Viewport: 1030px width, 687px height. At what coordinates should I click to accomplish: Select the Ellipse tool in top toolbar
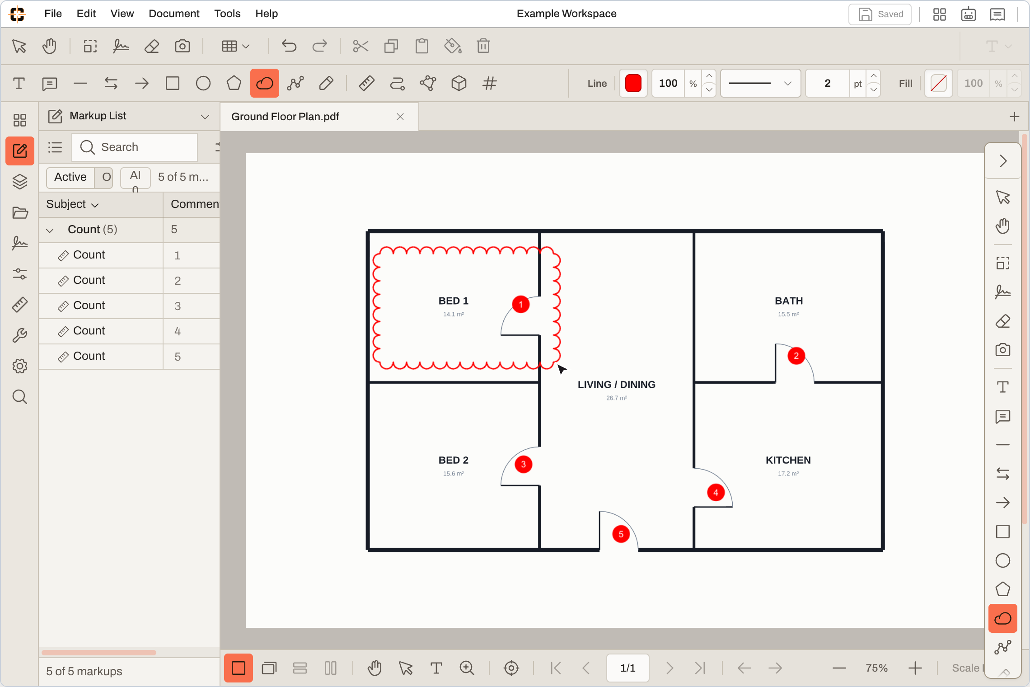(203, 83)
